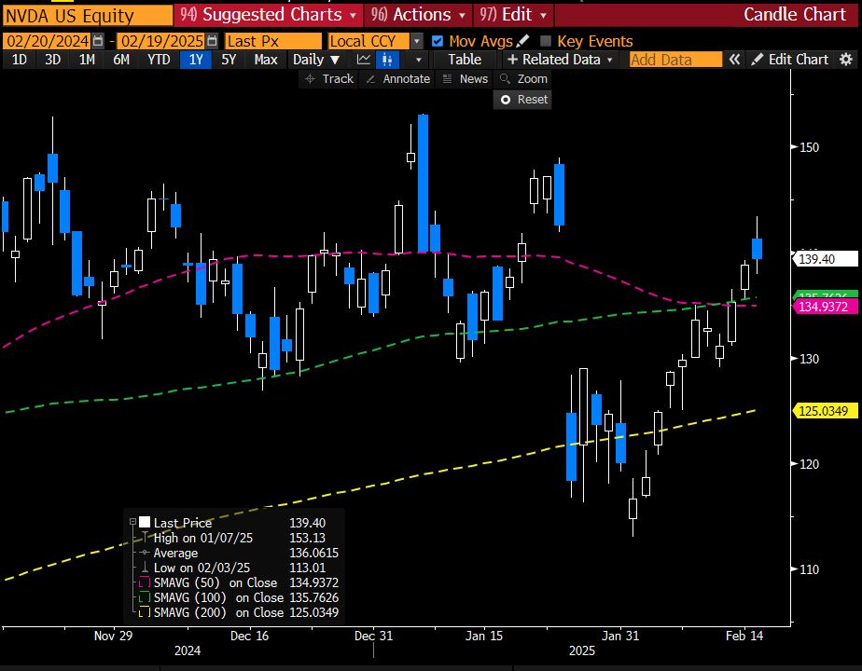862x671 pixels.
Task: Select the candle chart type icon
Action: coord(387,60)
